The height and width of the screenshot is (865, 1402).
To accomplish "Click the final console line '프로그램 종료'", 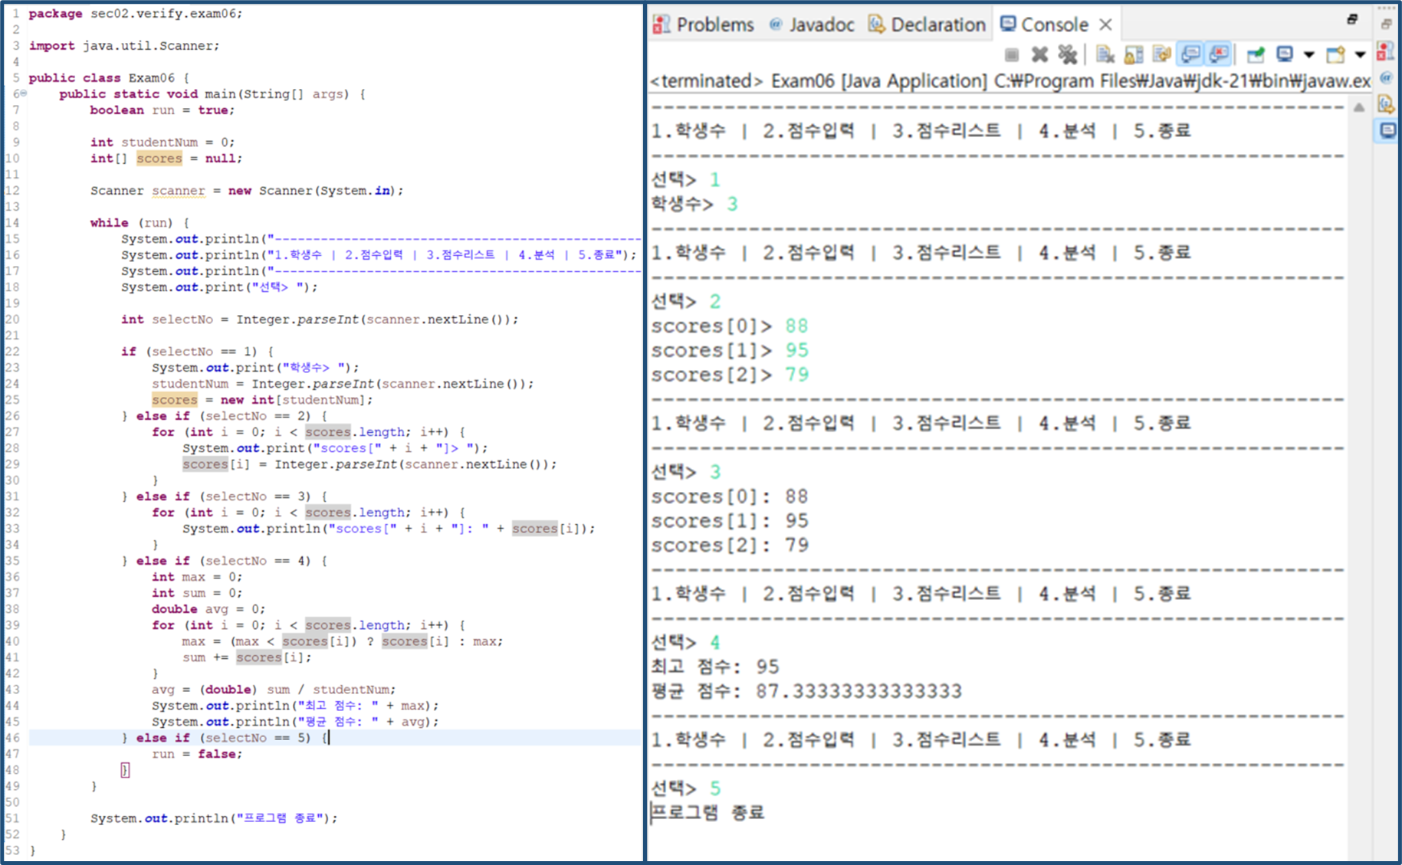I will (x=708, y=813).
